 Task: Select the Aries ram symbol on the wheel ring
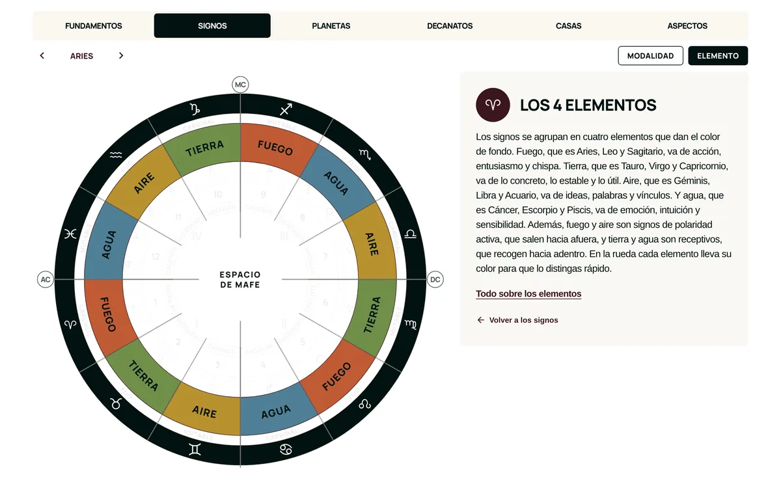70,324
